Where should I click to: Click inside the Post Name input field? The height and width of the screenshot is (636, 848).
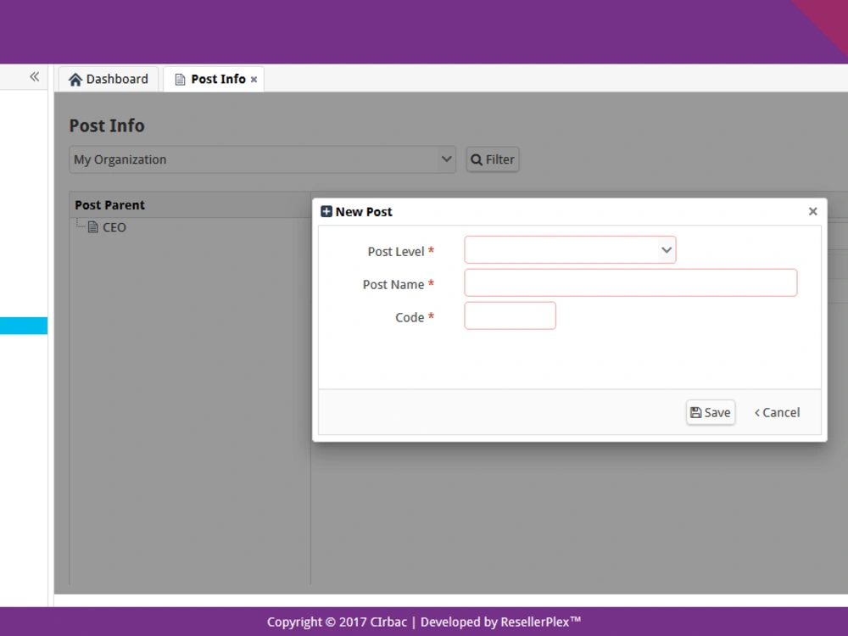[x=631, y=282]
